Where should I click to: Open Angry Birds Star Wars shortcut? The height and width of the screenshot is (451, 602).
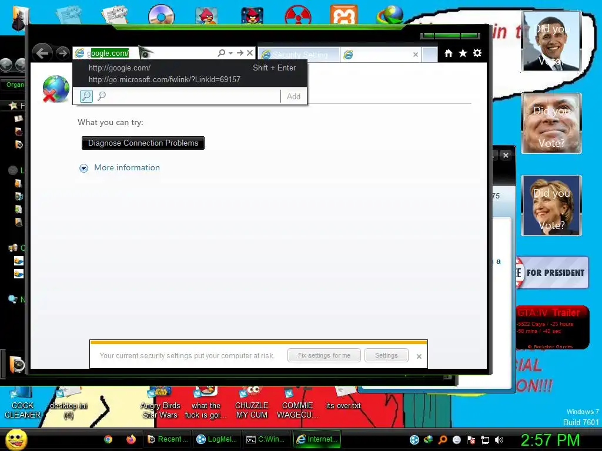(160, 403)
